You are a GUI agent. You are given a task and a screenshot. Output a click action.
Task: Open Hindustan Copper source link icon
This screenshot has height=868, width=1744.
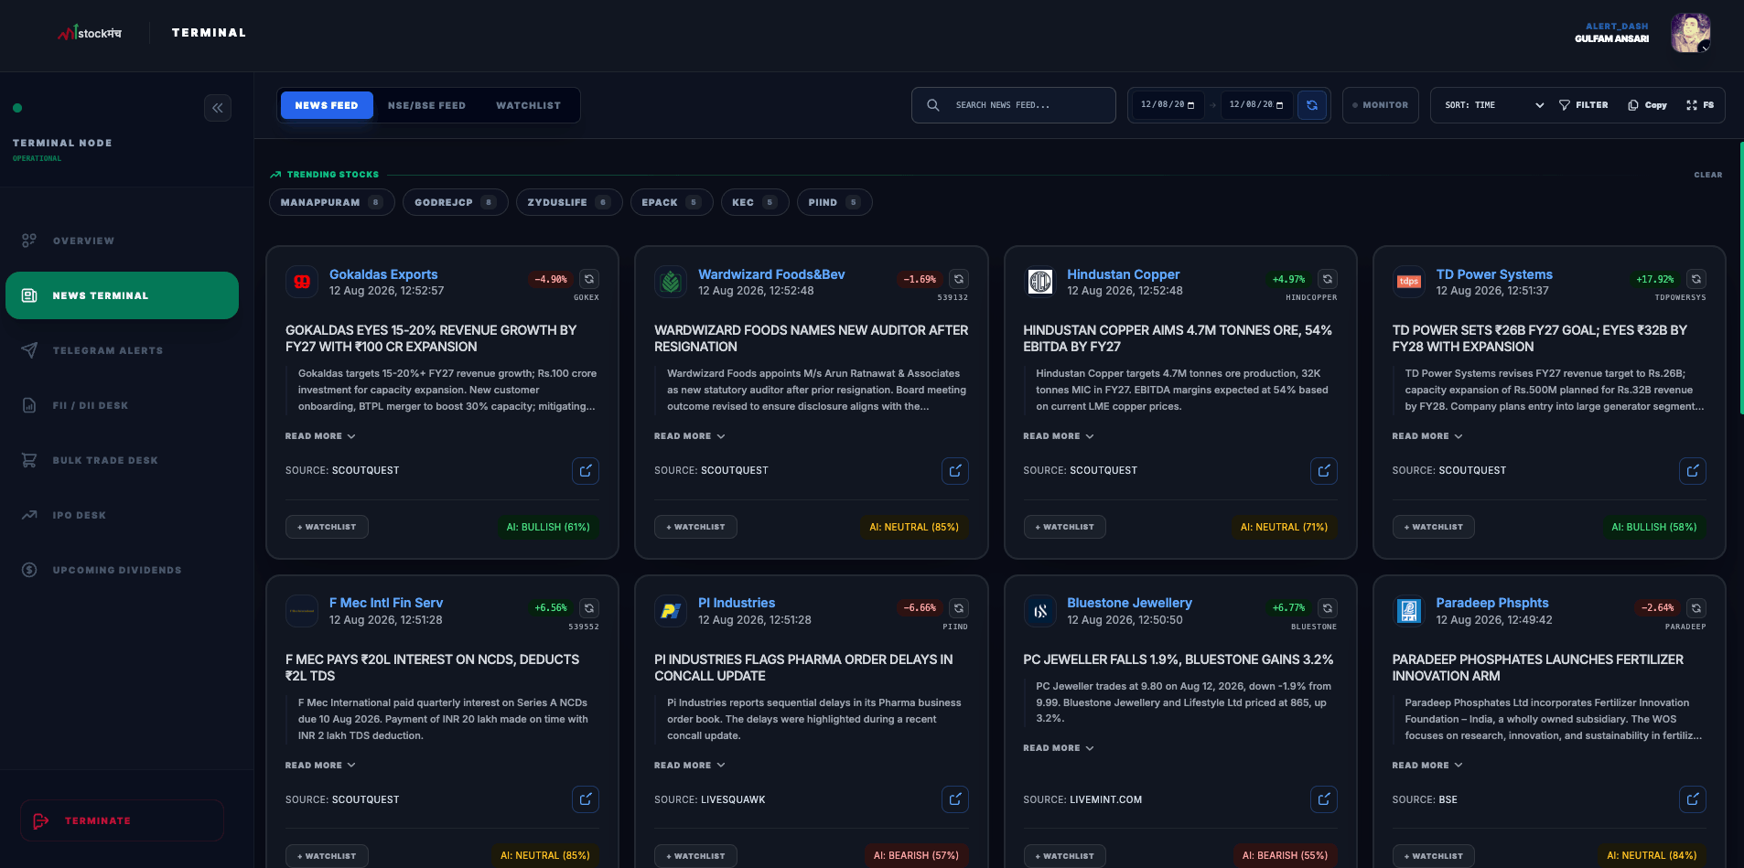click(x=1324, y=470)
